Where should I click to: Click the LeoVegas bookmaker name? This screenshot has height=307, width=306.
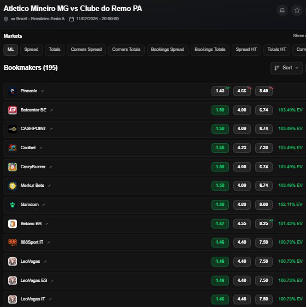tap(30, 262)
